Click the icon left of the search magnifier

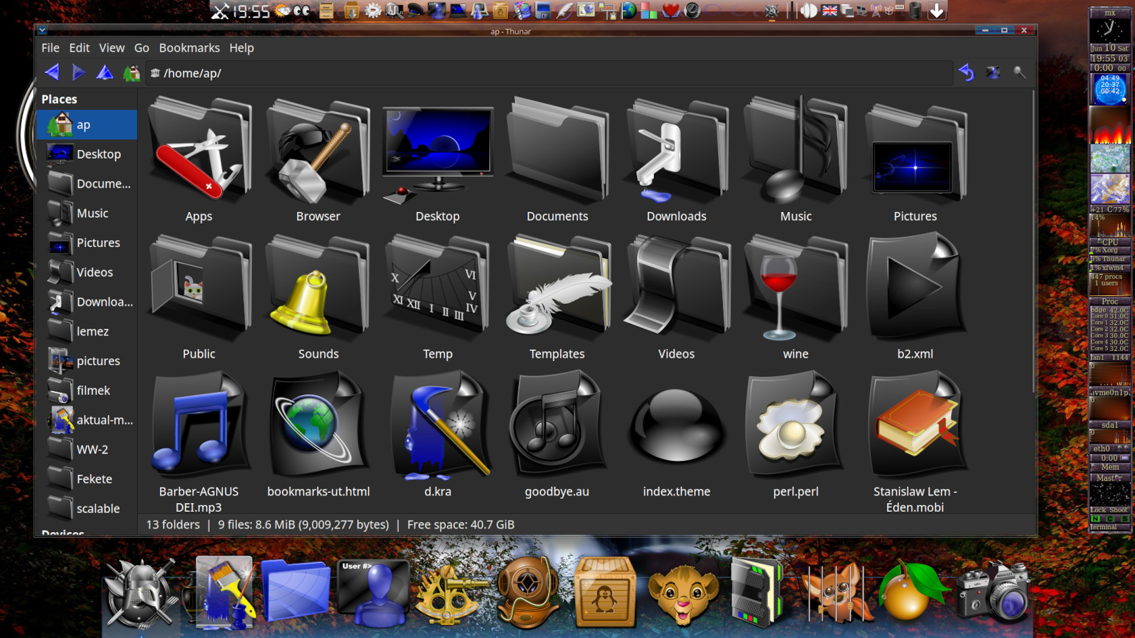click(993, 72)
